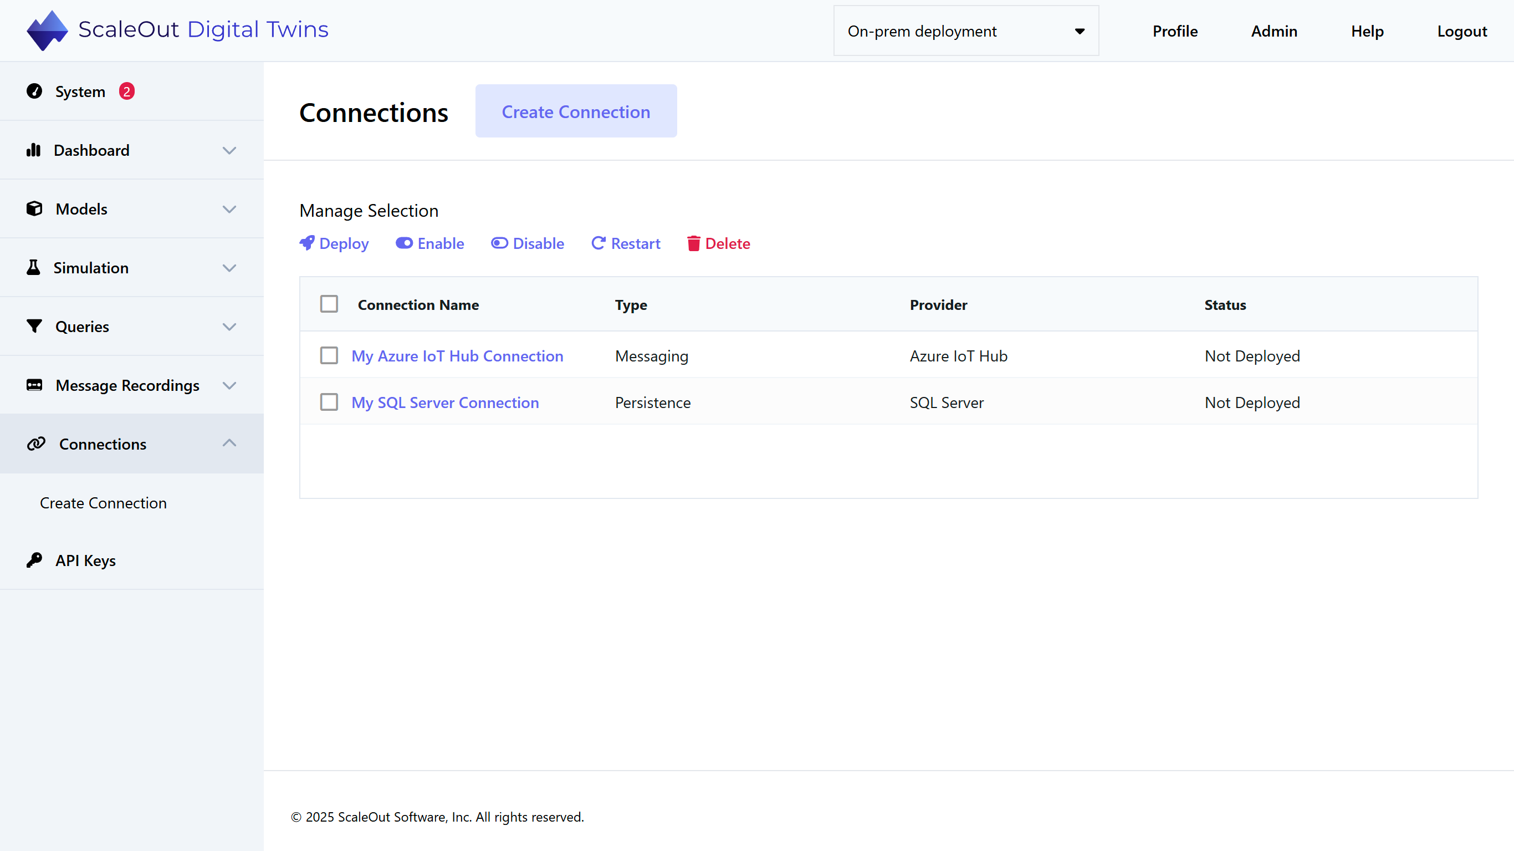This screenshot has width=1514, height=851.
Task: Click the API Keys key icon
Action: click(x=34, y=560)
